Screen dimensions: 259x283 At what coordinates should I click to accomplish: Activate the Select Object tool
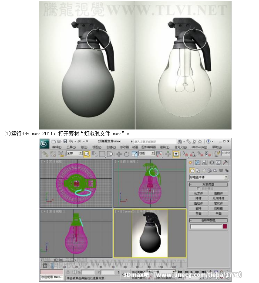point(87,154)
